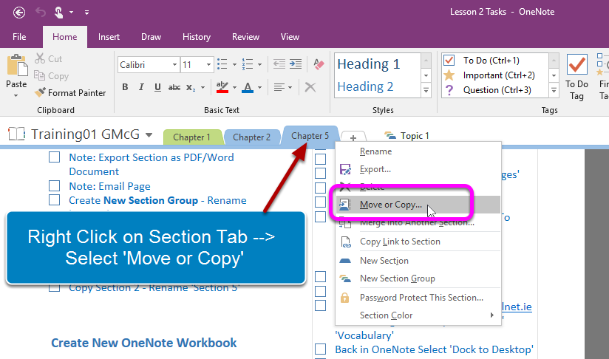Choose Password Protect This Section...
Viewport: 609px width, 359px height.
coord(418,298)
